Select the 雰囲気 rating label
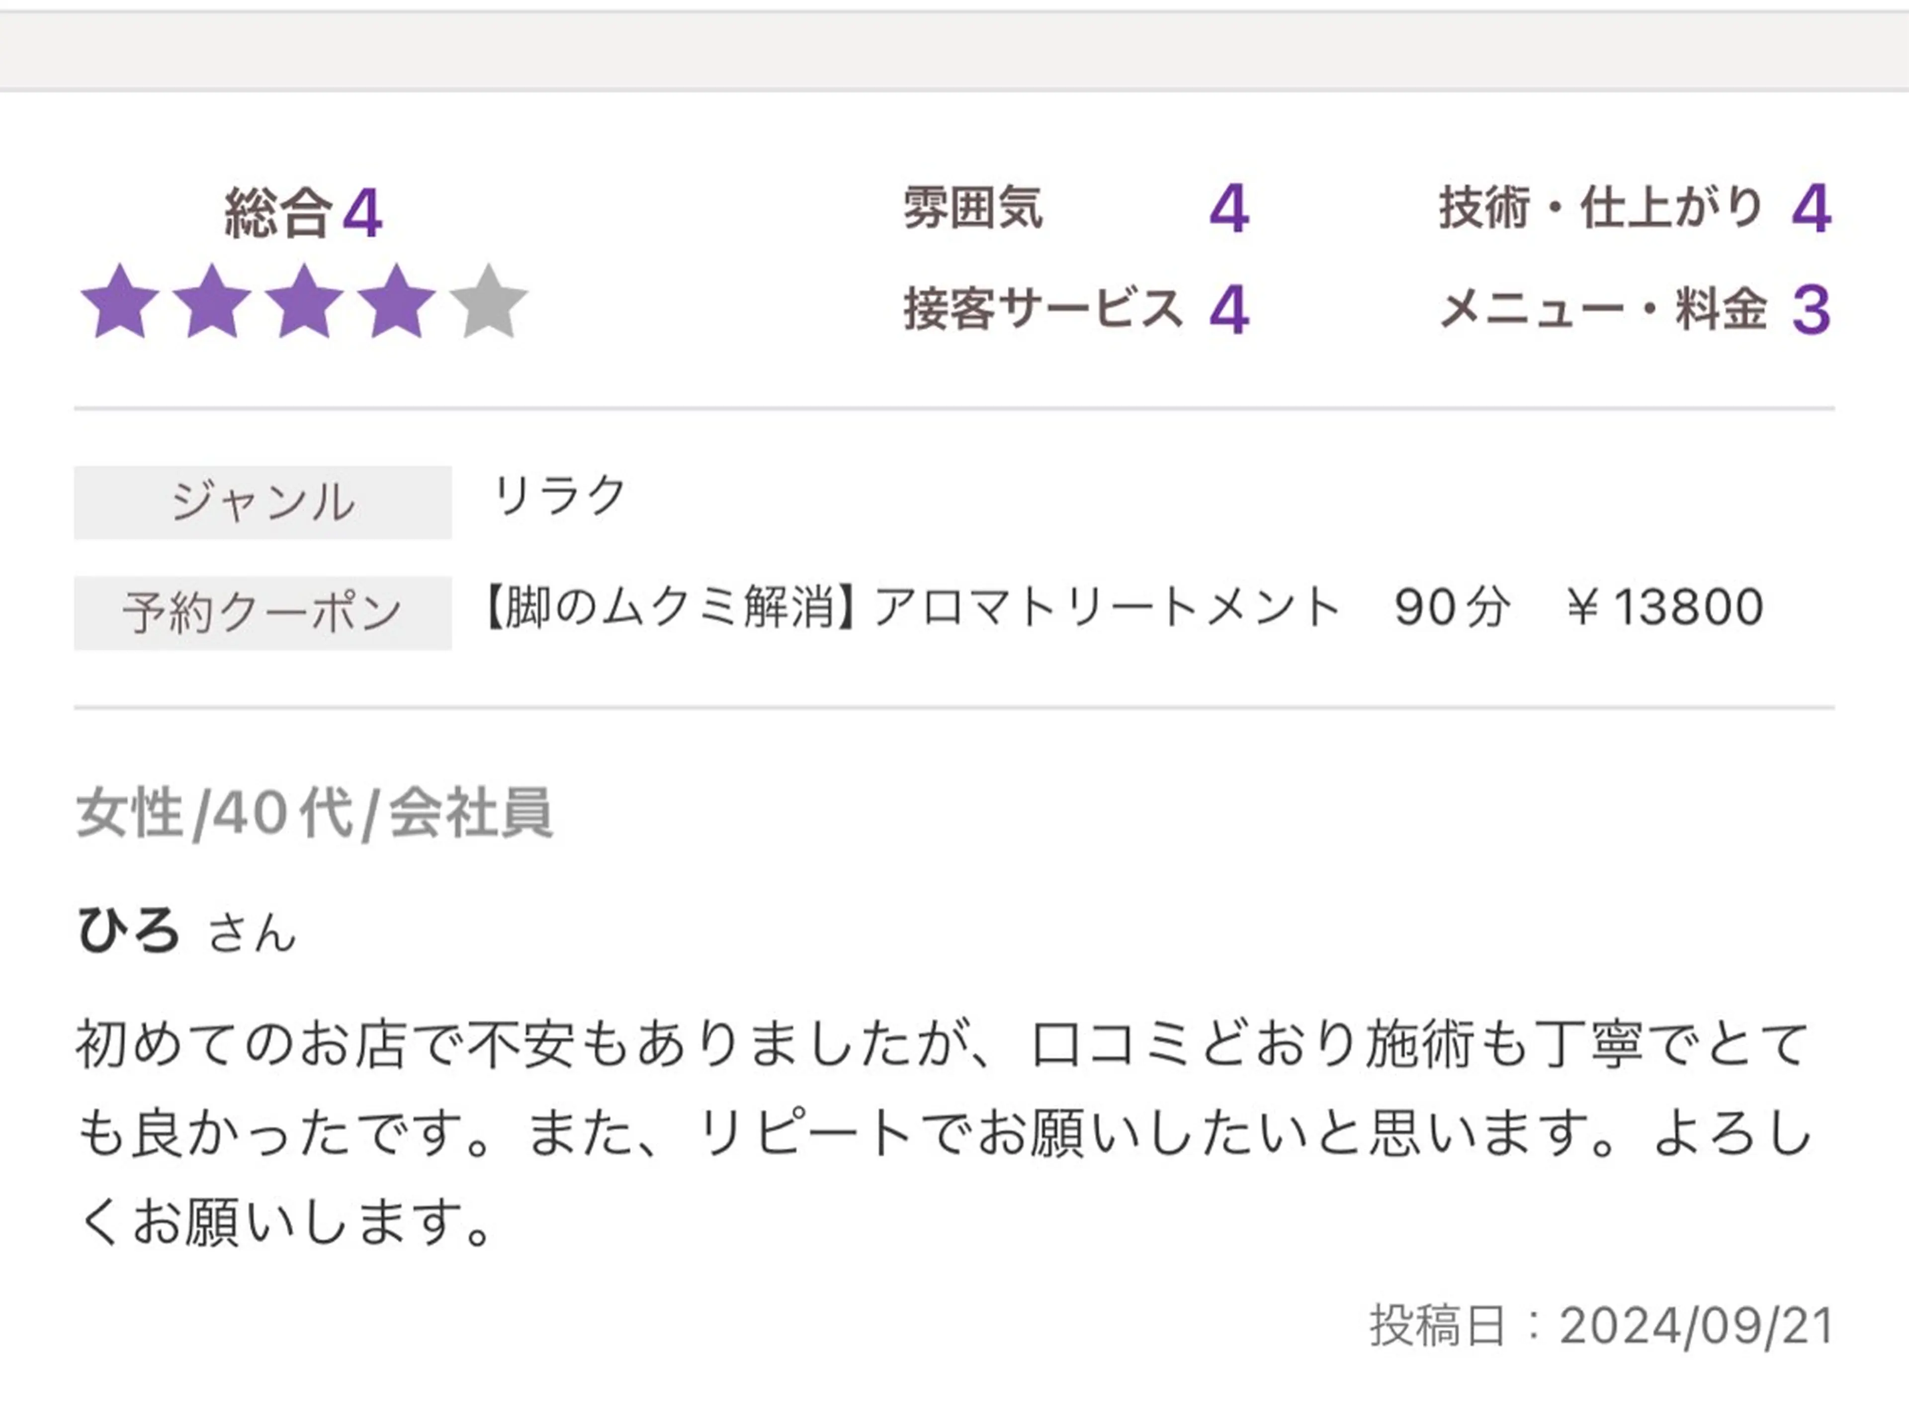Screen dimensions: 1909x1423 pyautogui.click(x=972, y=208)
